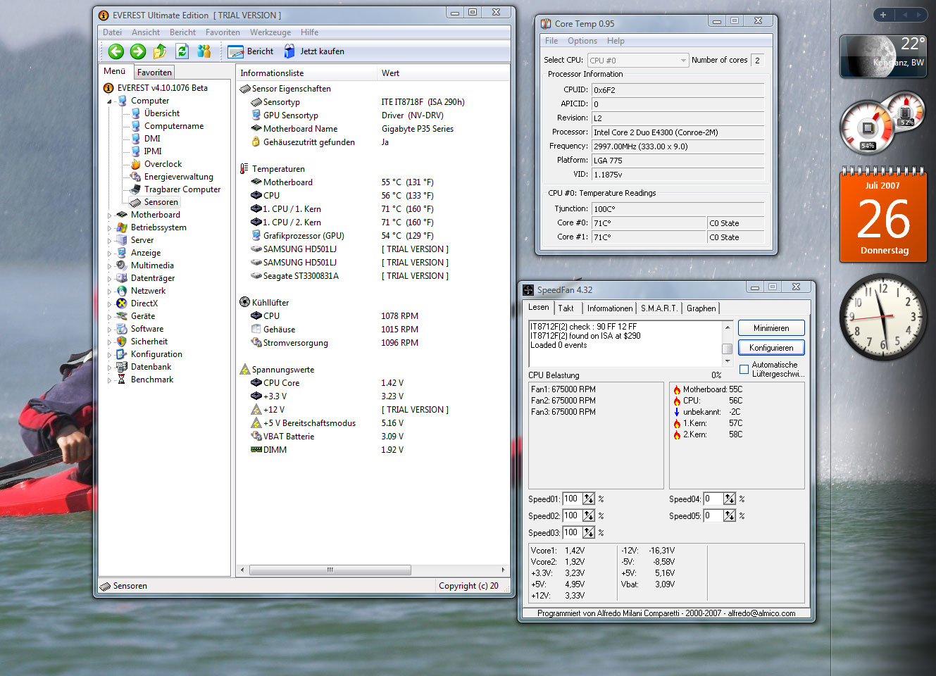This screenshot has width=936, height=676.
Task: Open the Werkzeuge menu in EVEREST
Action: pyautogui.click(x=270, y=32)
